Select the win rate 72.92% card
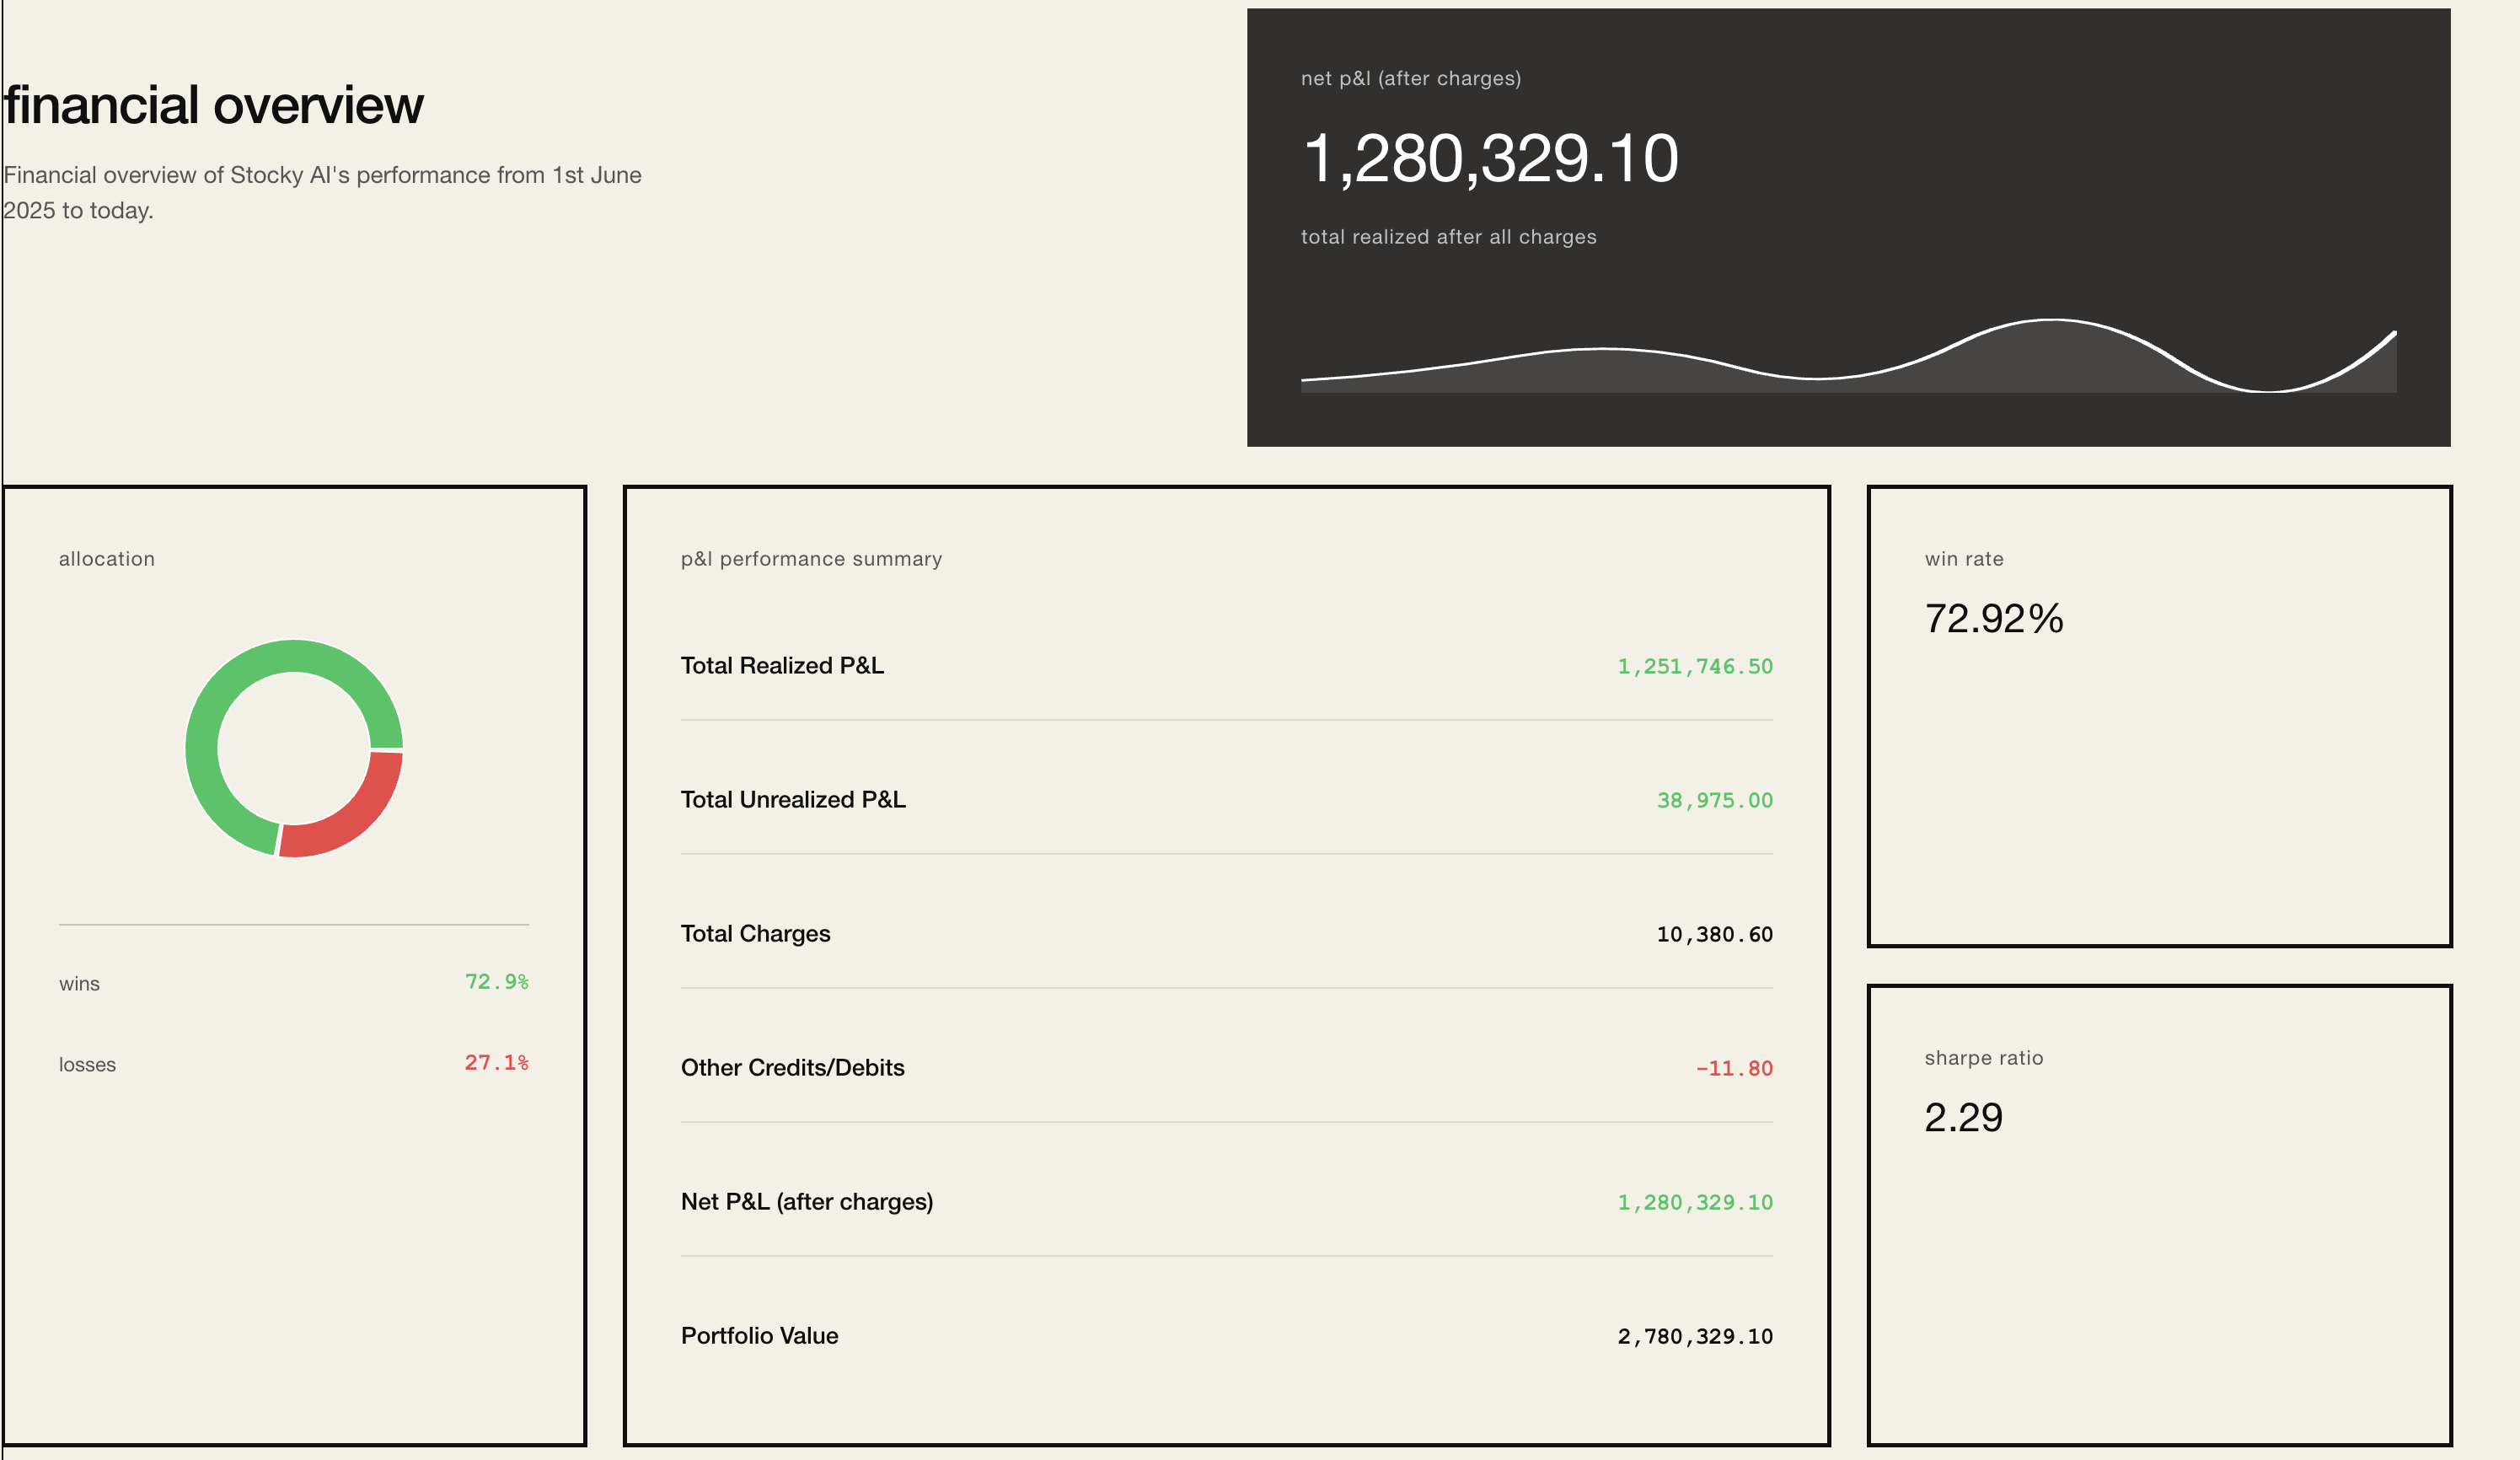This screenshot has width=2520, height=1460. click(2159, 730)
